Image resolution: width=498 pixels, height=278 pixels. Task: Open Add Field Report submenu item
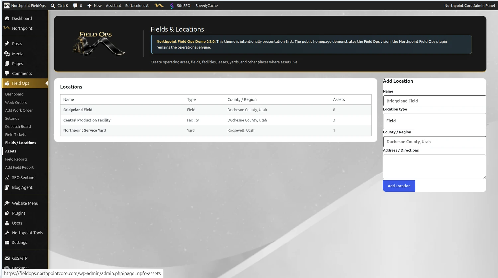point(19,167)
